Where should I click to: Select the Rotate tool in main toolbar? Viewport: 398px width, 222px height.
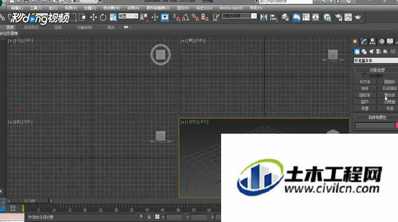pos(103,17)
